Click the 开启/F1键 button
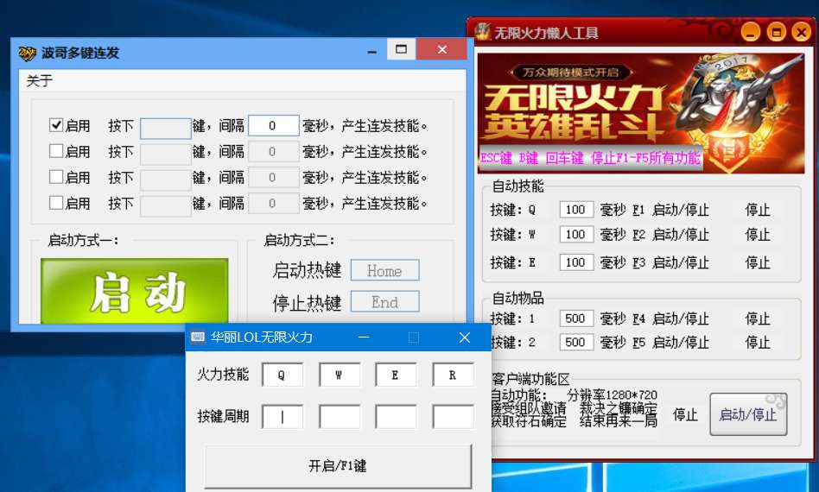Screen dimensions: 819x492 338,466
